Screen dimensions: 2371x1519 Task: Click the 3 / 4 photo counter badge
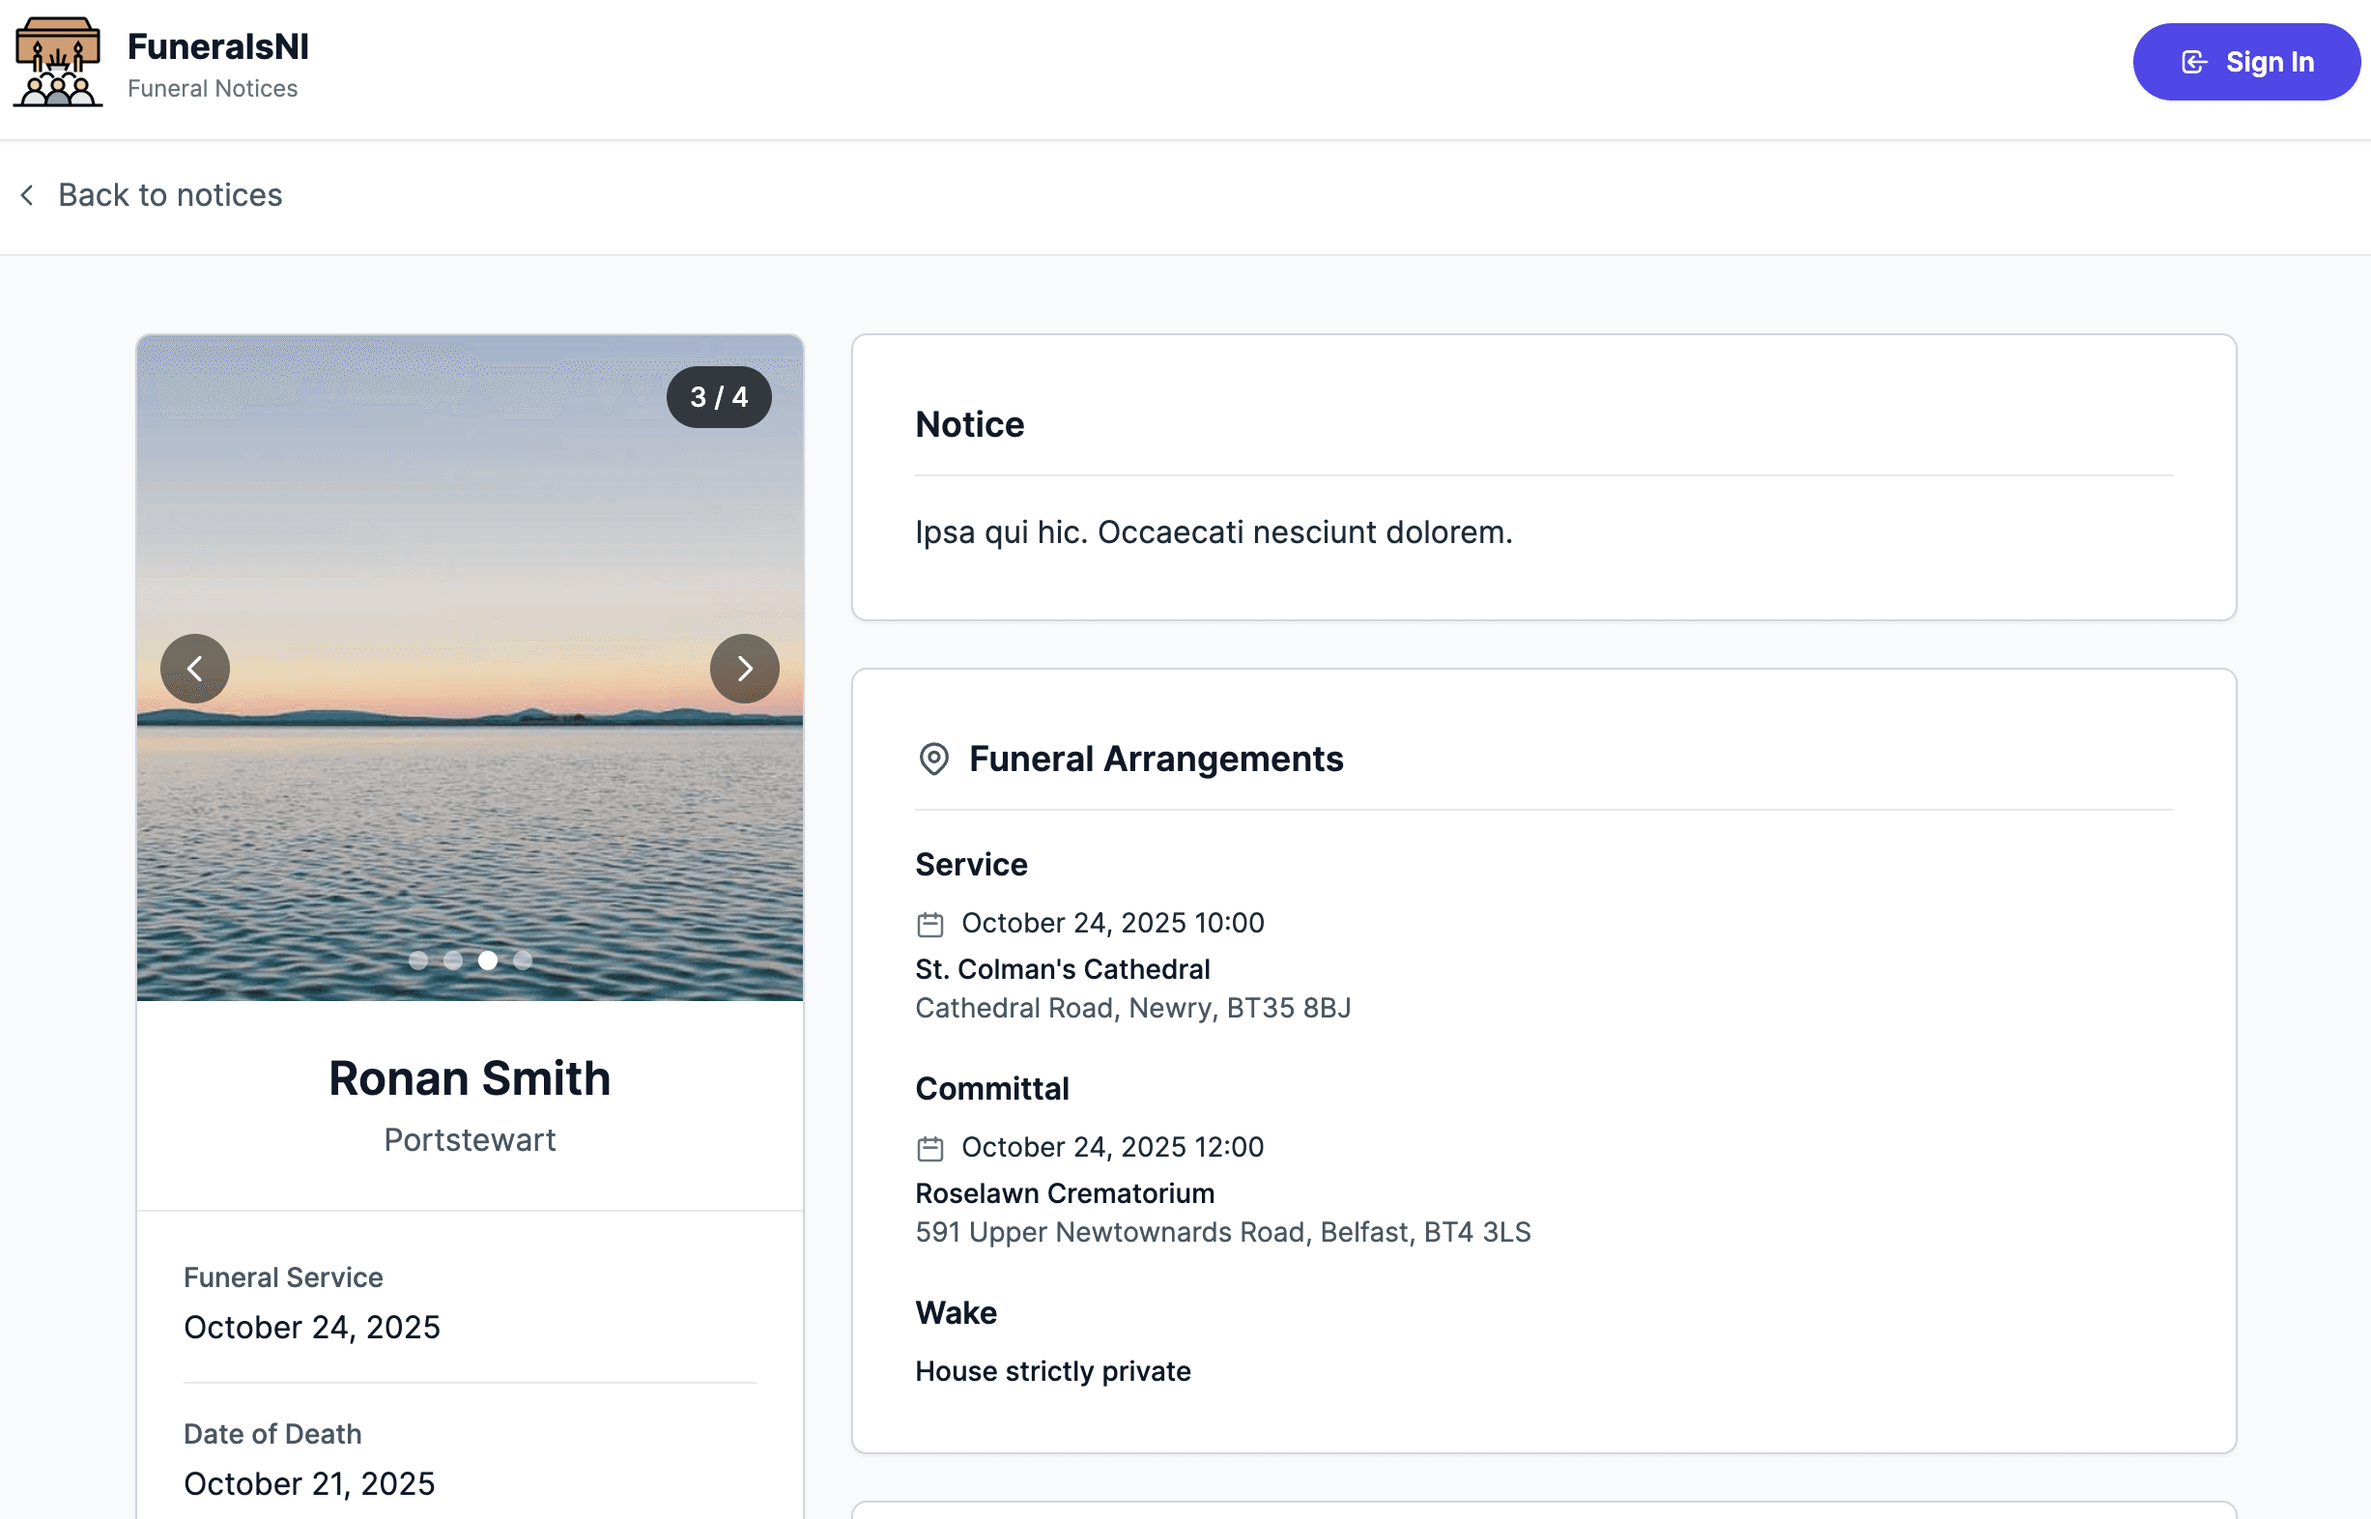(718, 396)
